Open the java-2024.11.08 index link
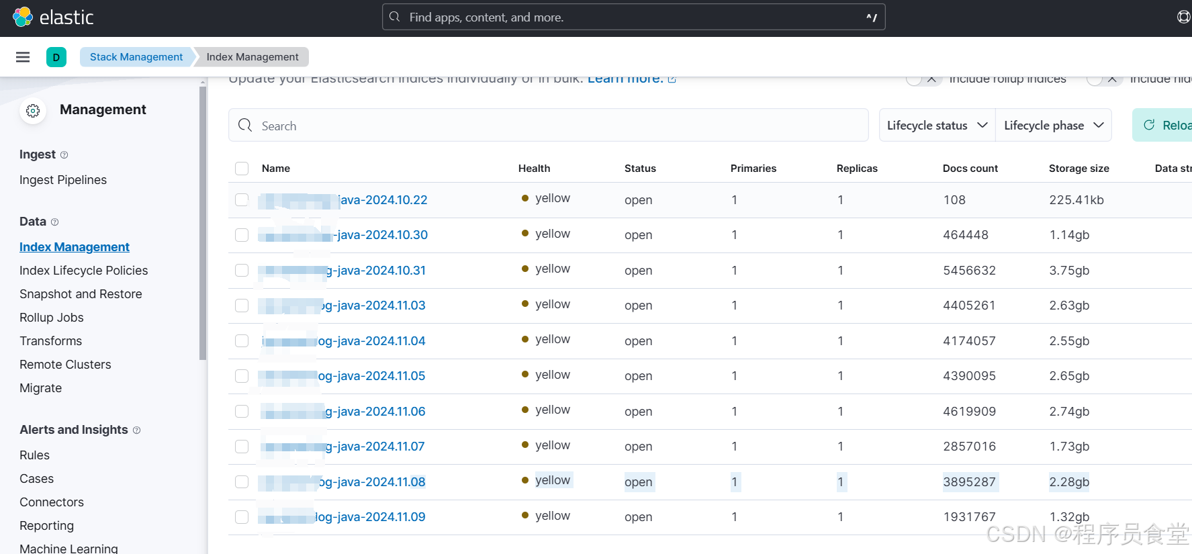The width and height of the screenshot is (1192, 554). [342, 482]
